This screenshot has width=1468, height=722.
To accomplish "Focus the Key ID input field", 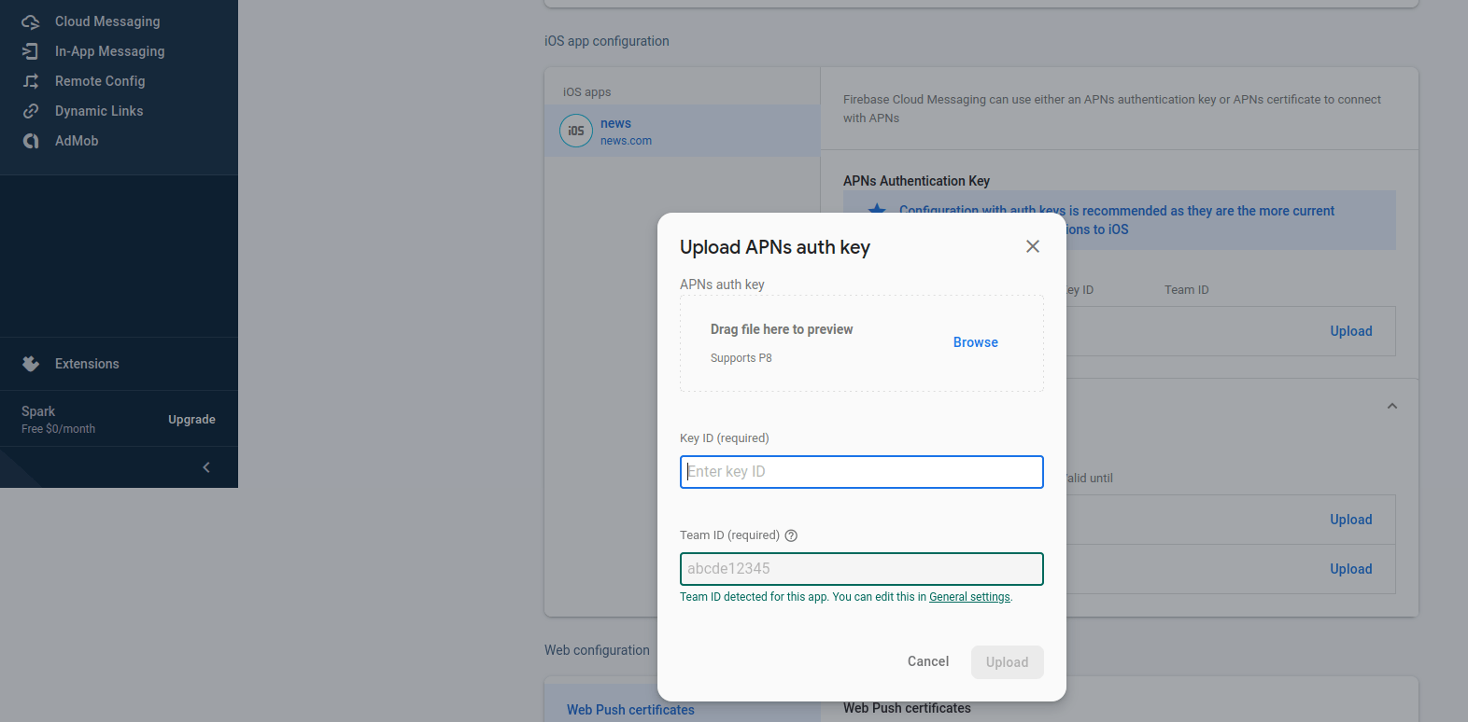I will [x=861, y=472].
